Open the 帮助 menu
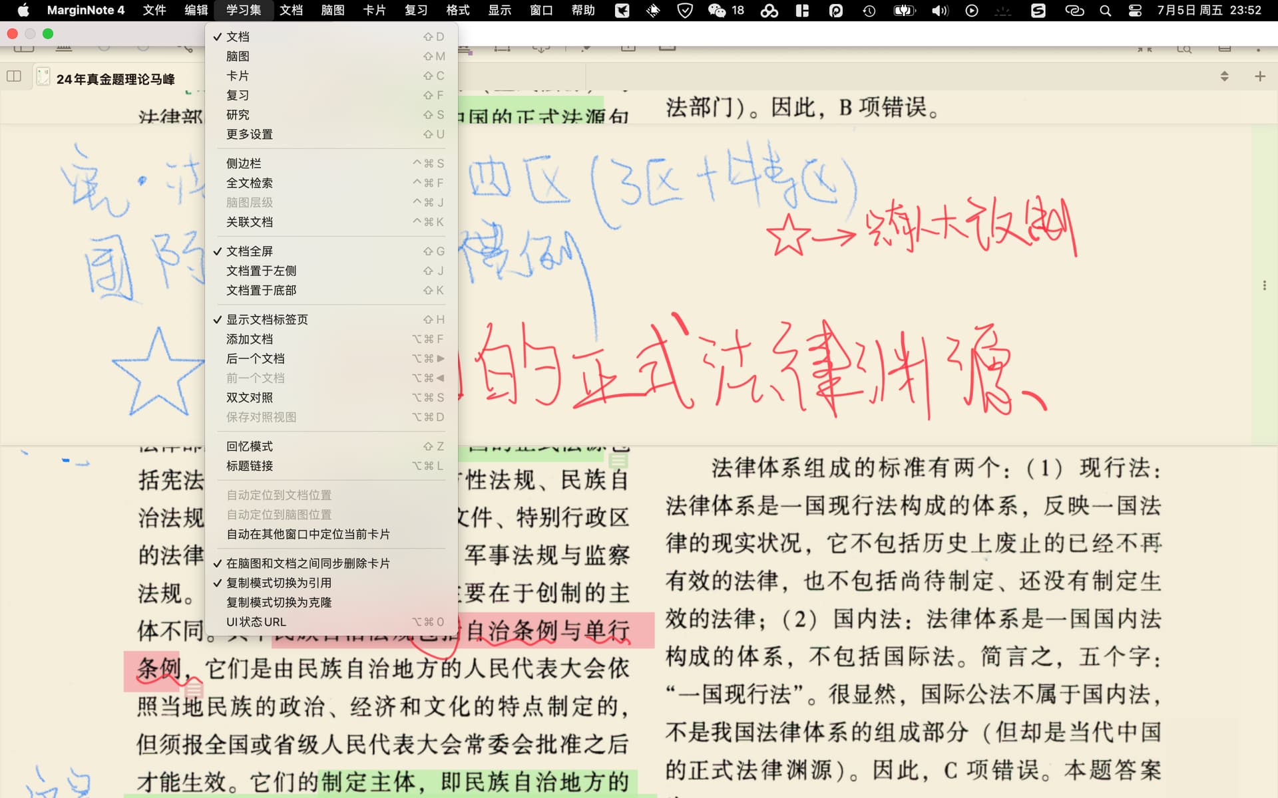This screenshot has width=1278, height=798. [x=583, y=10]
